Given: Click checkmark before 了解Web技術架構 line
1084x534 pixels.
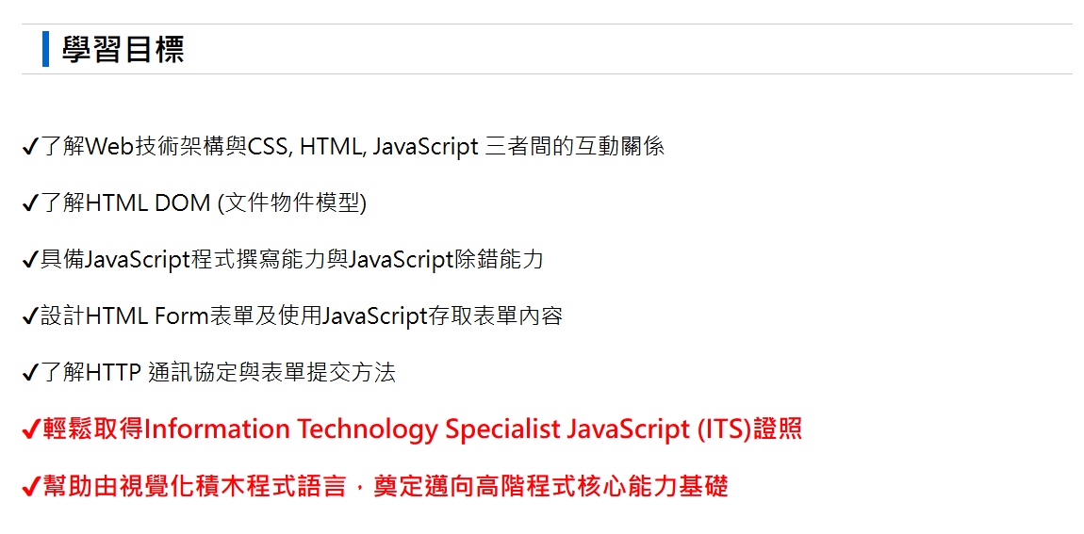Looking at the screenshot, I should pos(30,147).
